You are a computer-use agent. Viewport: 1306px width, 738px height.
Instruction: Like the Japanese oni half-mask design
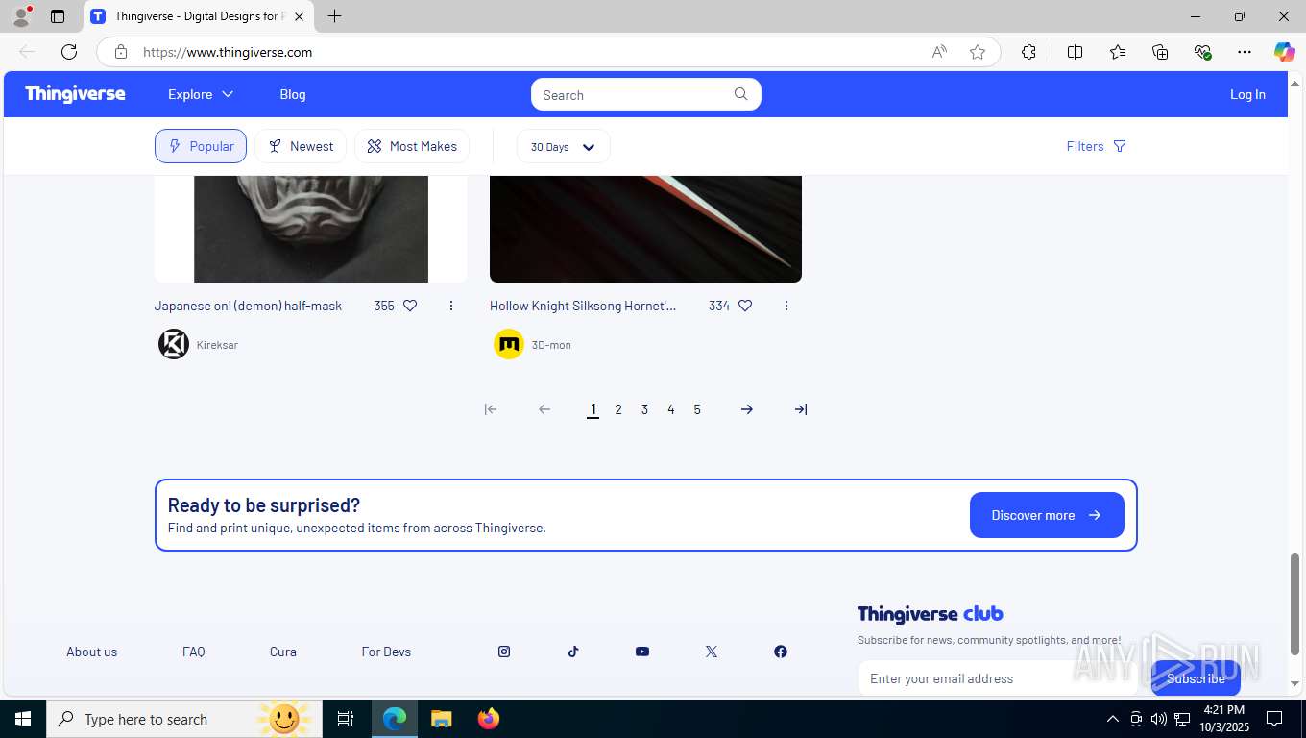(410, 306)
